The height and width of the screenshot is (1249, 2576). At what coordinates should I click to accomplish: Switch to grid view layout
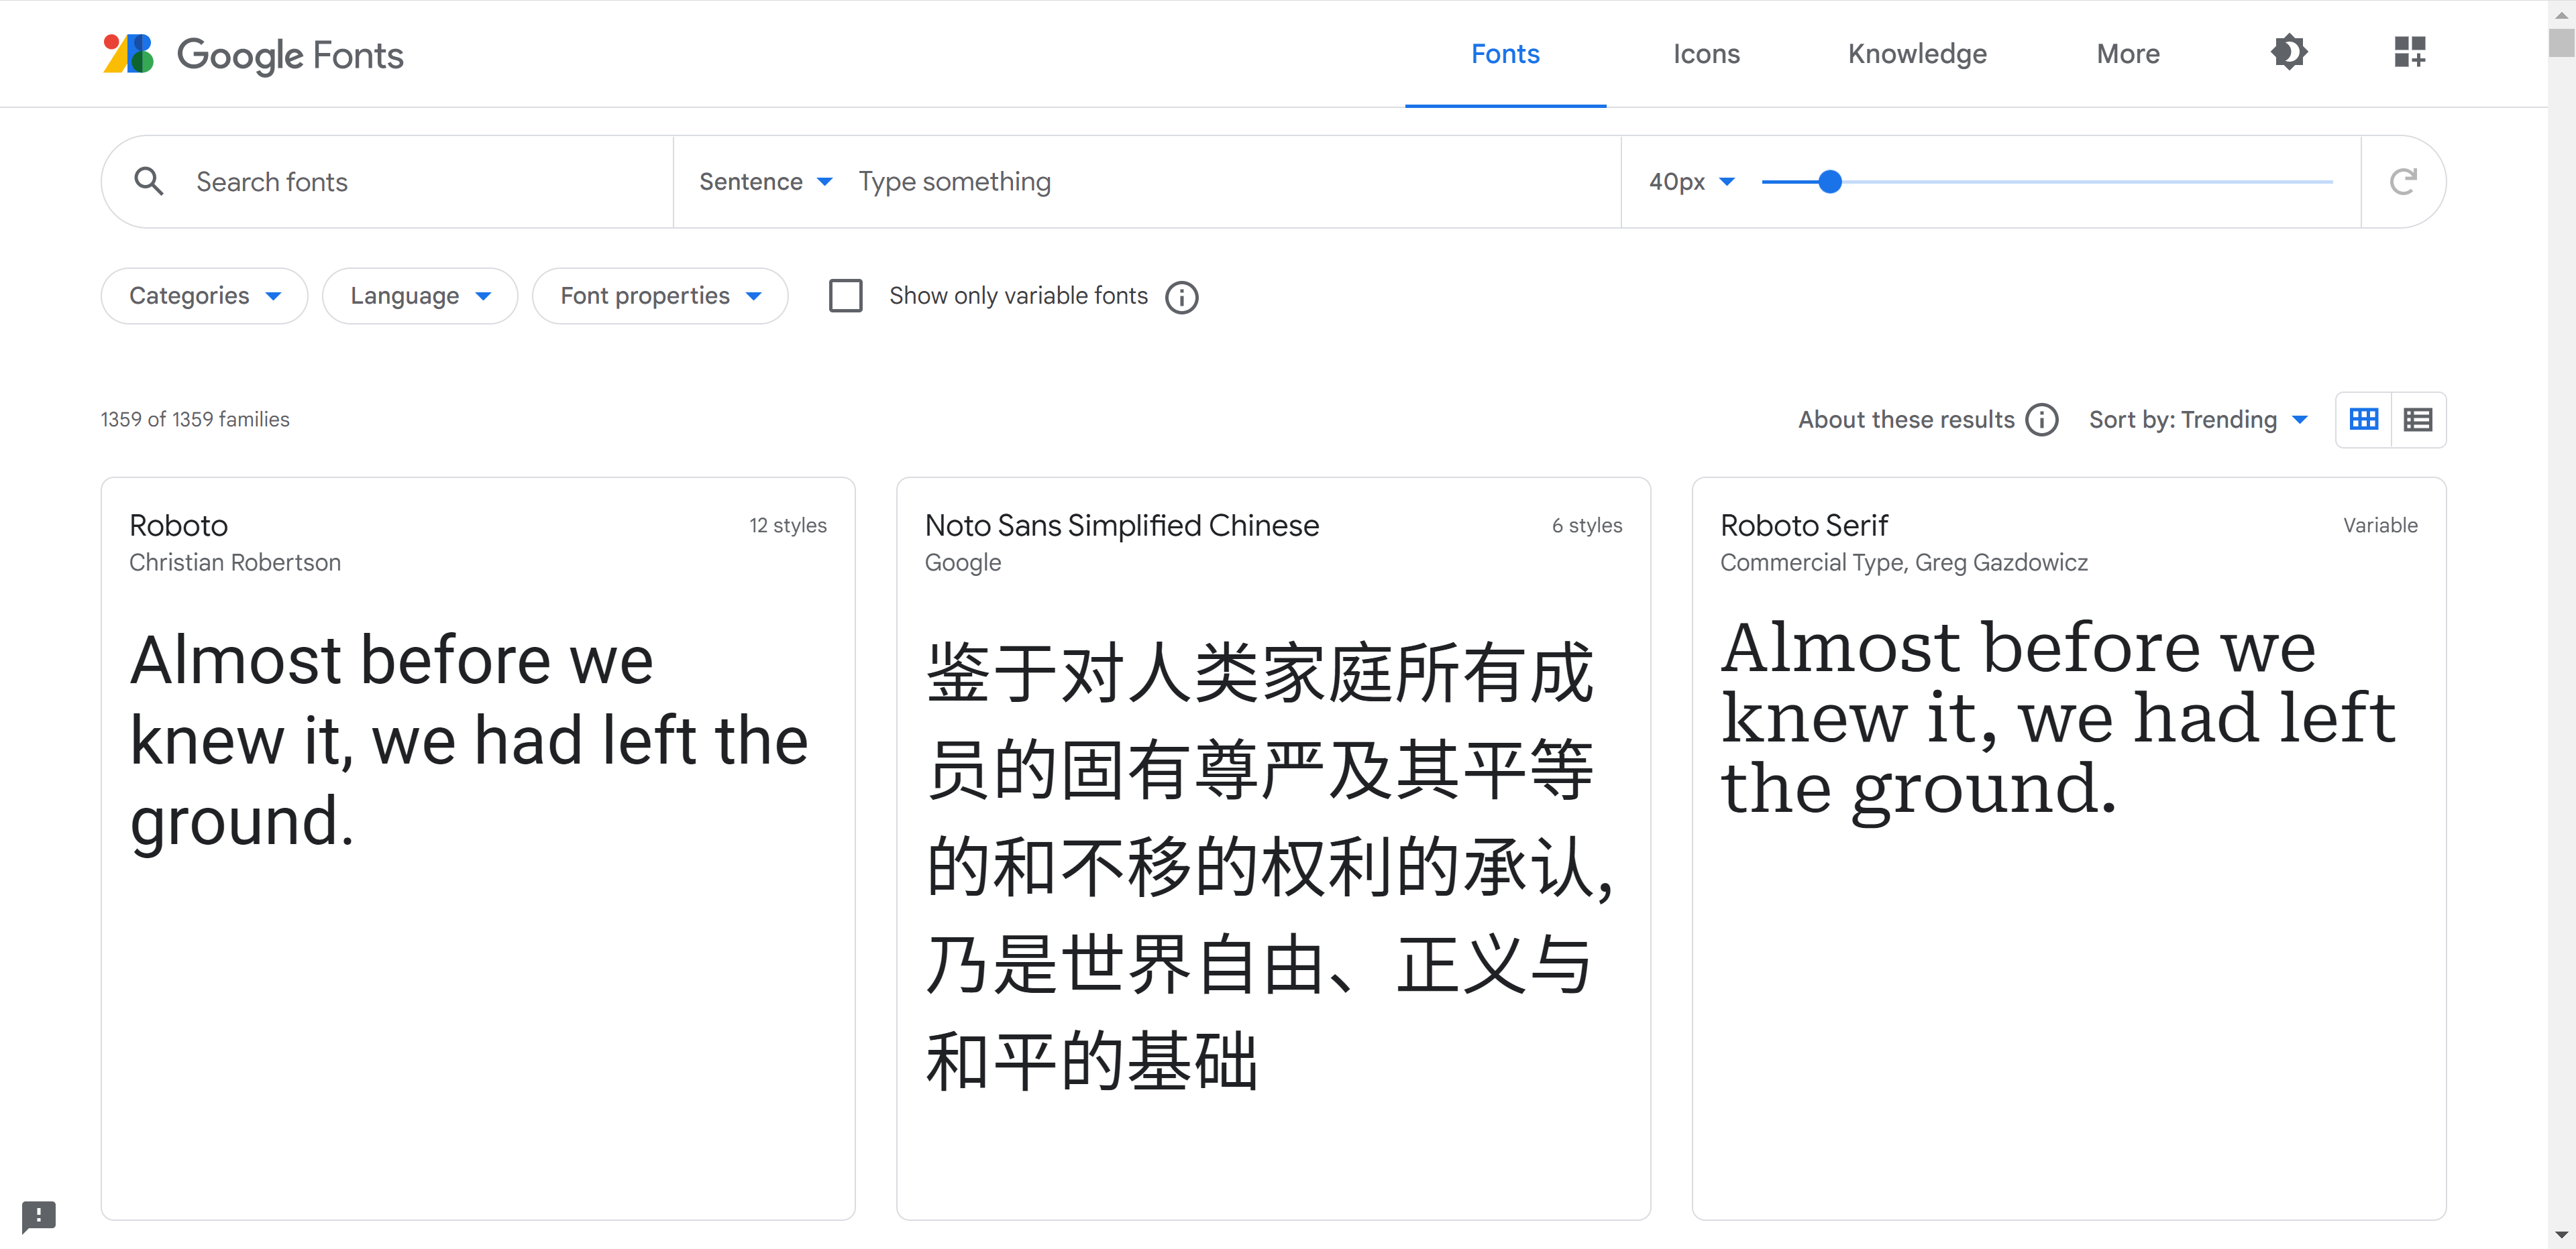(2364, 420)
